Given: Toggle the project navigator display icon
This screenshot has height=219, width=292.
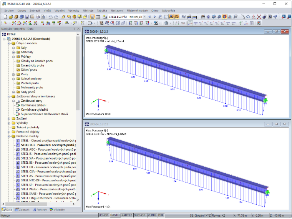Looking at the screenshot, I should click(92, 17).
